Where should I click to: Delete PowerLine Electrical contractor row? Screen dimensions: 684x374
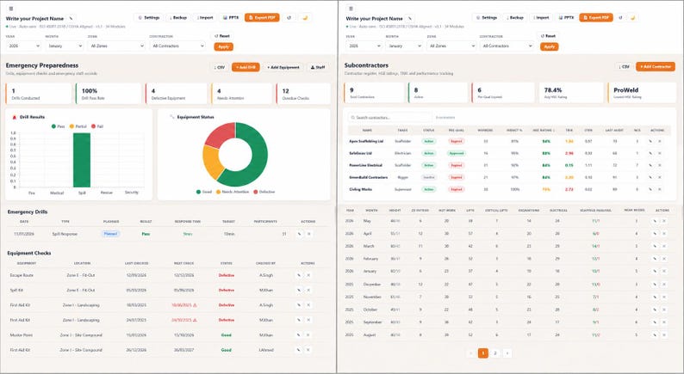click(660, 165)
